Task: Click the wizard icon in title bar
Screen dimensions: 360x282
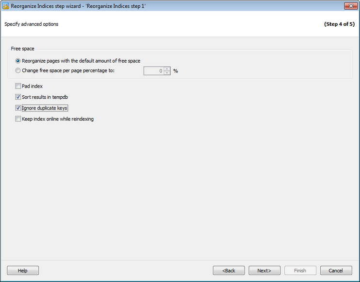Action: click(6, 6)
